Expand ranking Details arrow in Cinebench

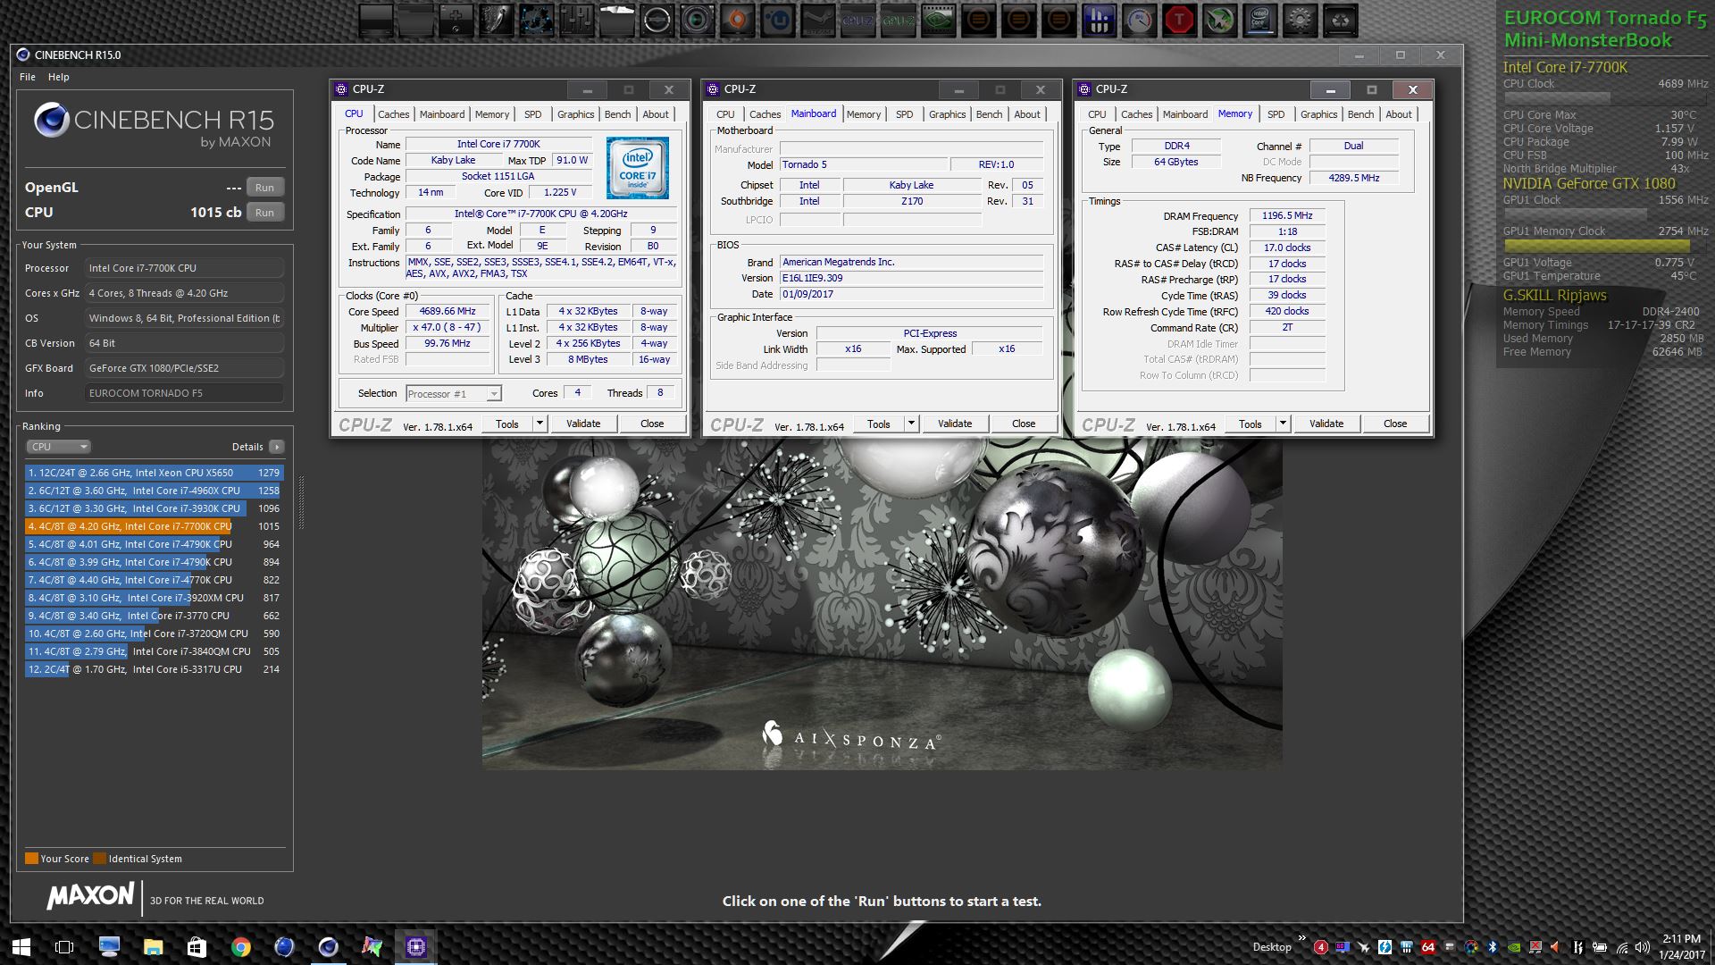pos(277,447)
